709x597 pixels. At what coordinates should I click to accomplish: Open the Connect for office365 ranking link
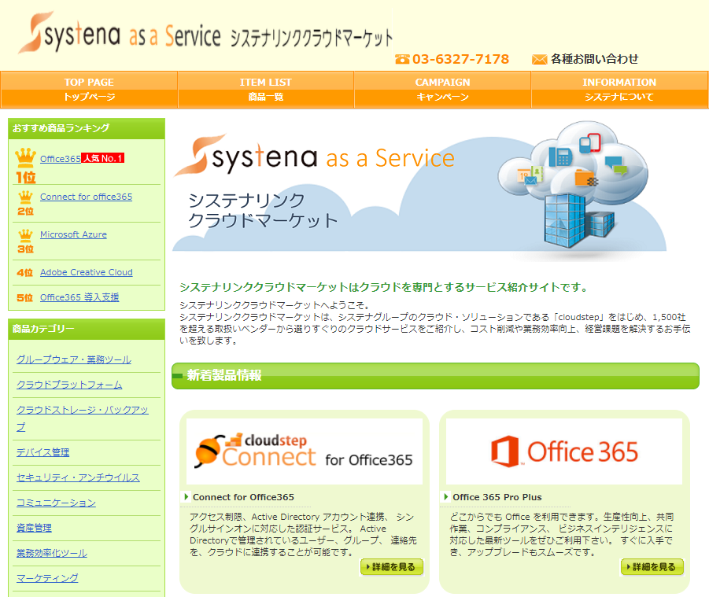87,197
